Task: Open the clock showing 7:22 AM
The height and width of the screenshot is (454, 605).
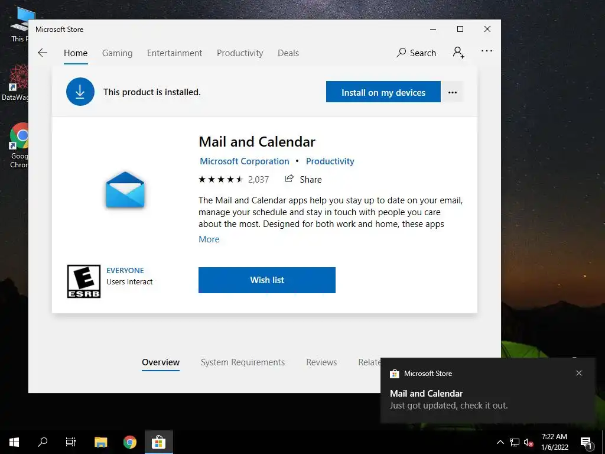Action: [554, 442]
